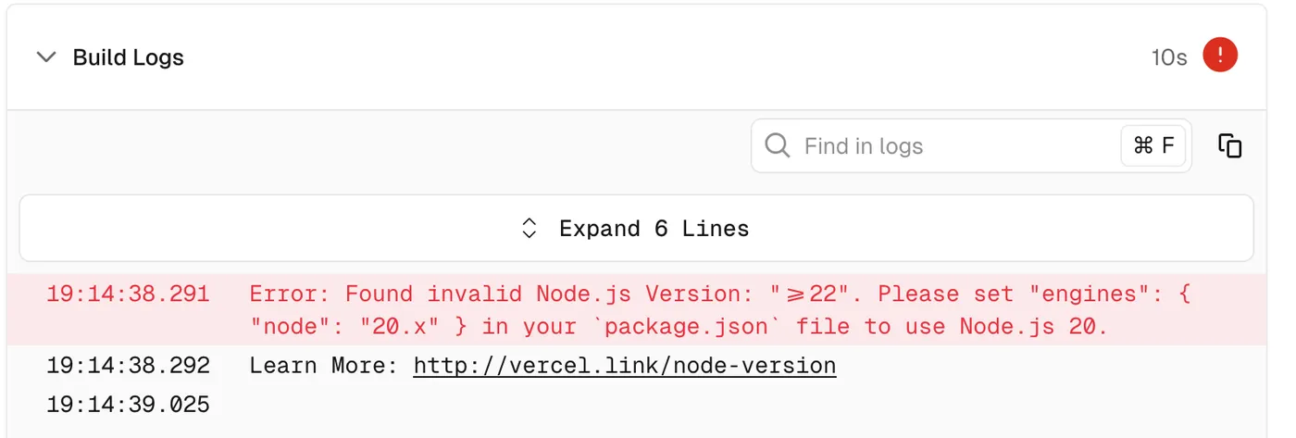This screenshot has height=438, width=1296.
Task: Click the magnifier search icon
Action: (x=779, y=146)
